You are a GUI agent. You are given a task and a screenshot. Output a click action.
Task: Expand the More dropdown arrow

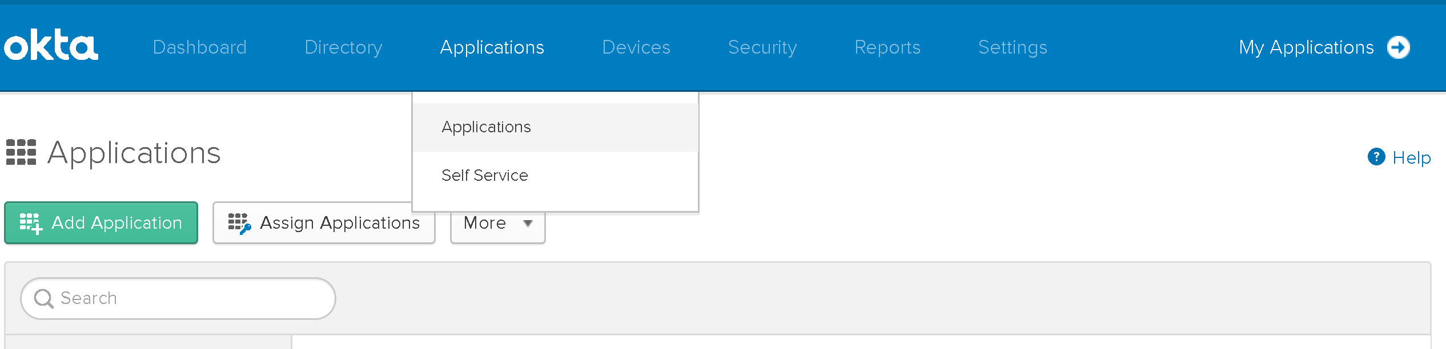click(x=528, y=223)
